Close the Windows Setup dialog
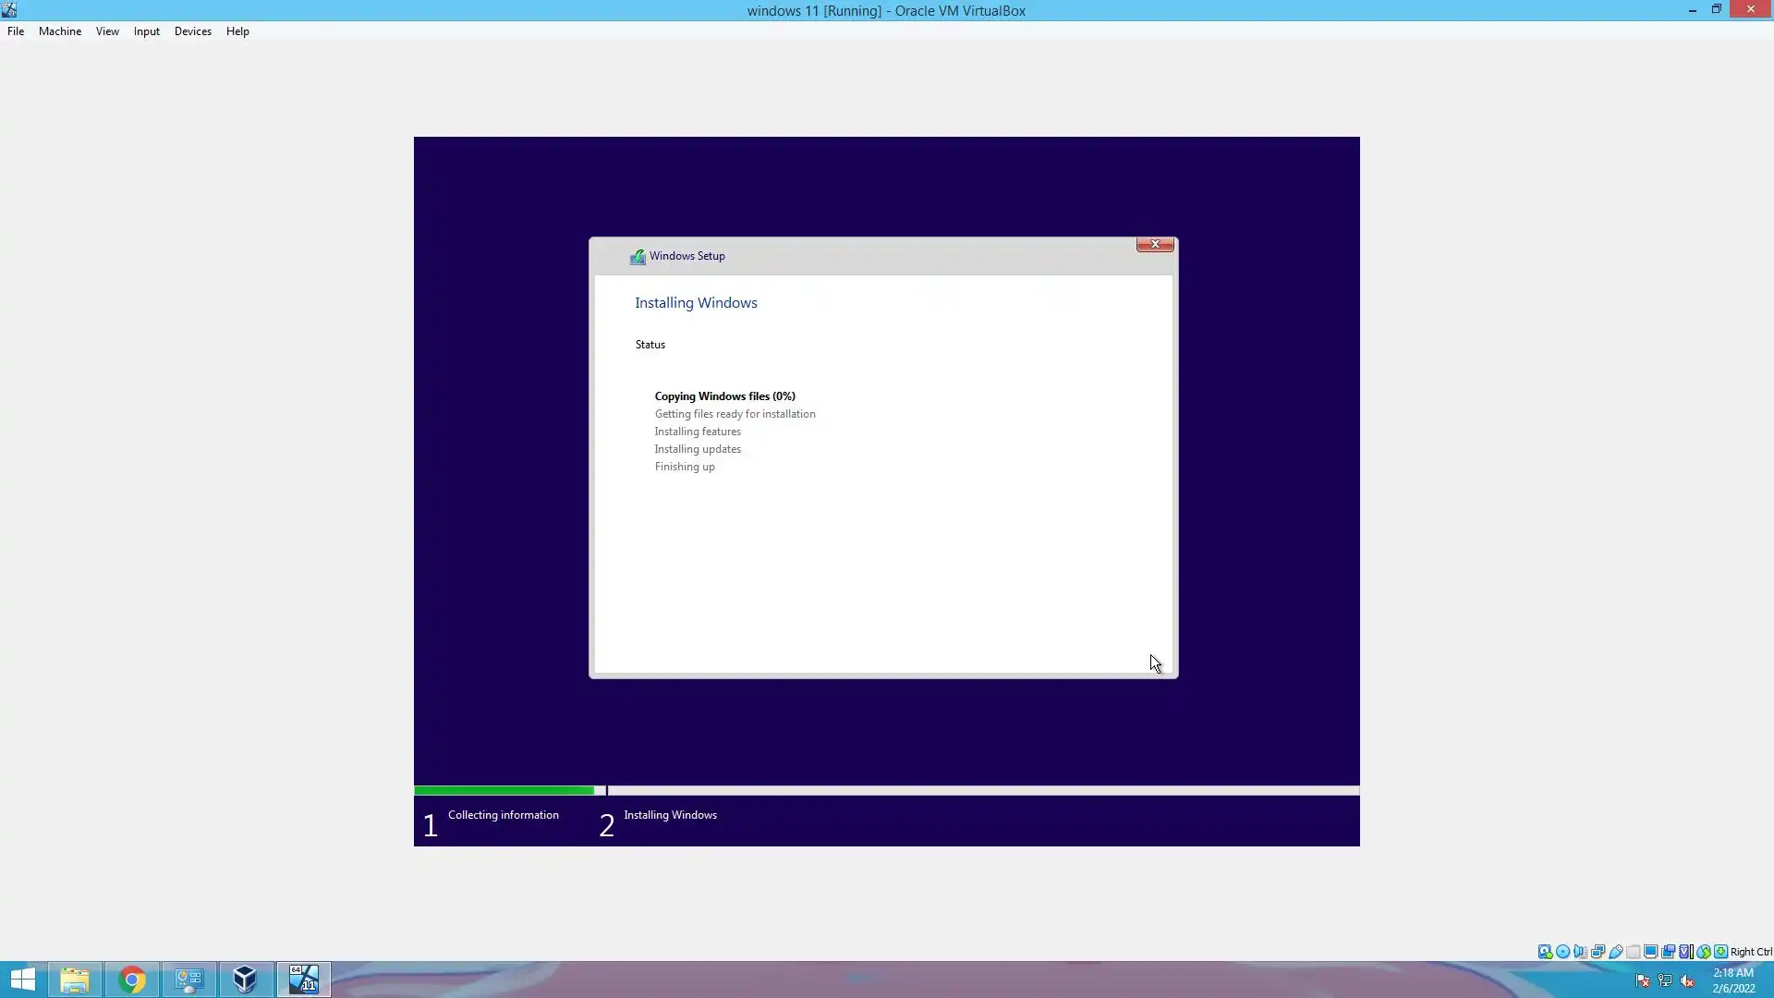The height and width of the screenshot is (998, 1774). (1154, 244)
